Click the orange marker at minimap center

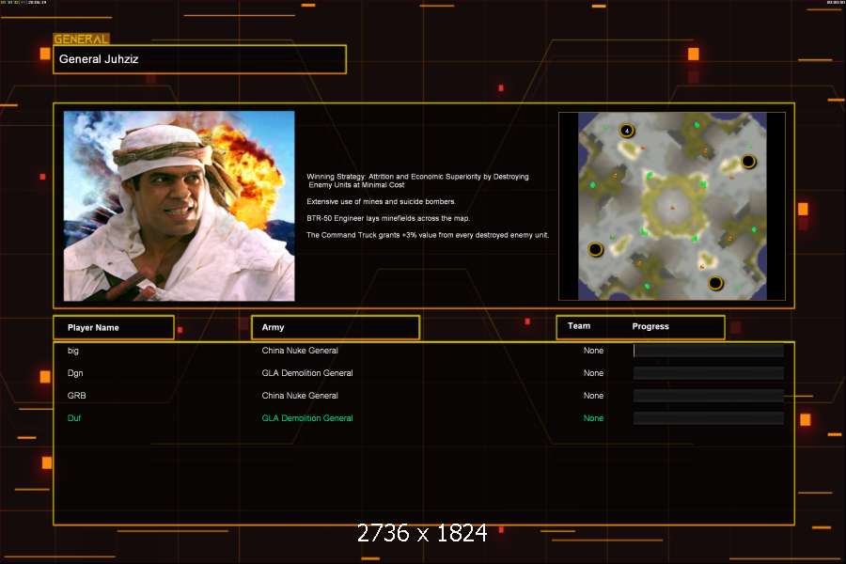click(x=672, y=207)
